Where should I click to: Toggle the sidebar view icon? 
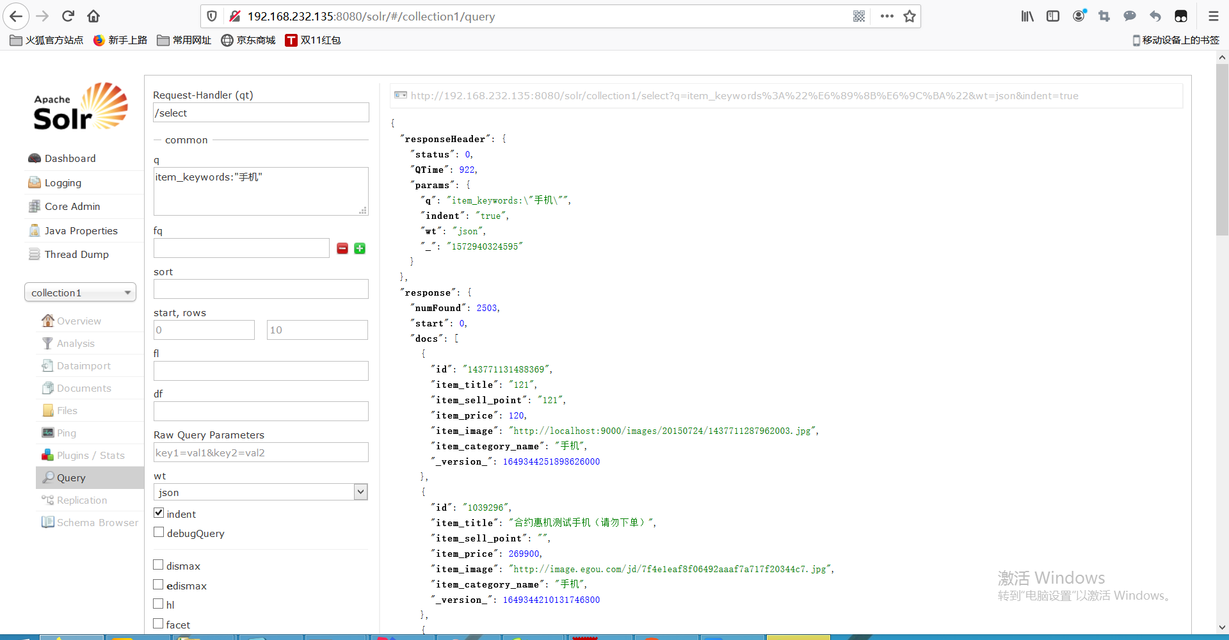click(1053, 16)
